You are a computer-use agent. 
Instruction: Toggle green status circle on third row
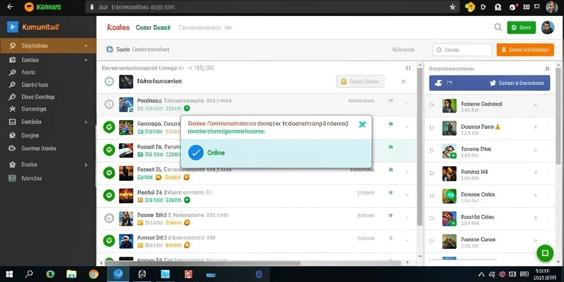pyautogui.click(x=109, y=127)
